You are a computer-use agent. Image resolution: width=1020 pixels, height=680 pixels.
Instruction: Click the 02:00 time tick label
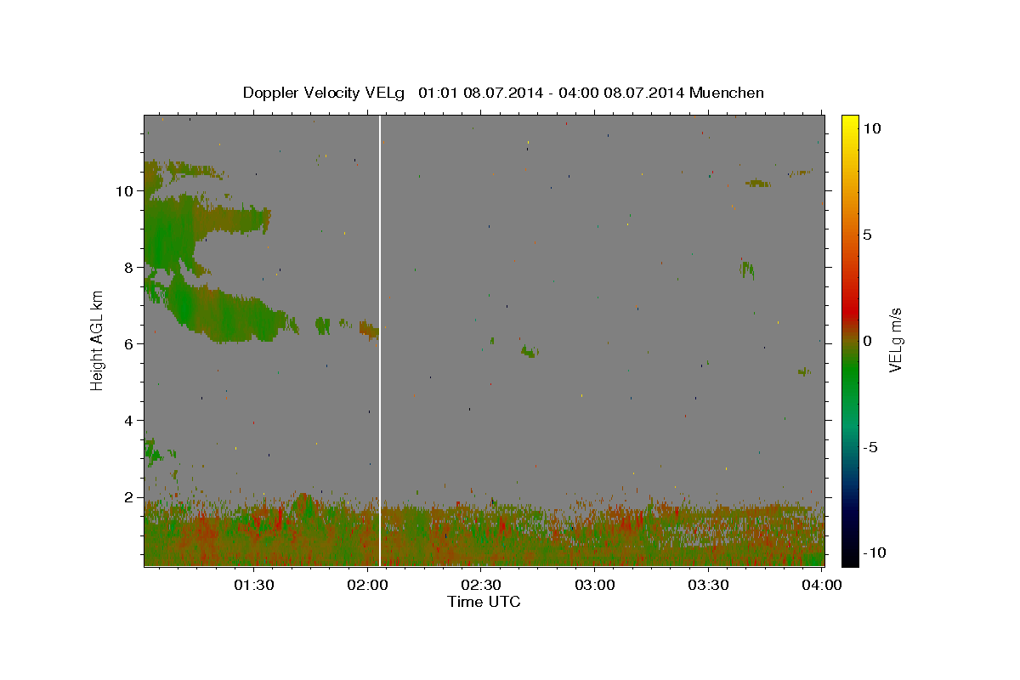[x=367, y=585]
